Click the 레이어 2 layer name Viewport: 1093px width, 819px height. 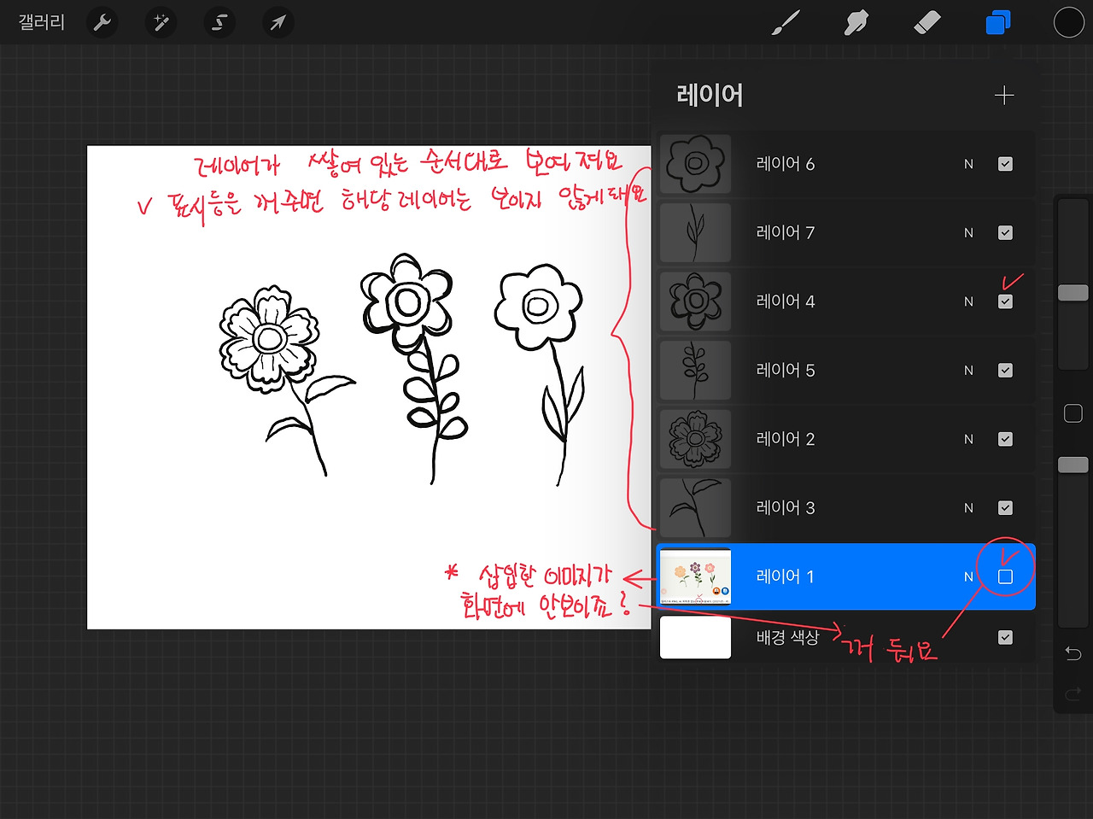click(786, 439)
